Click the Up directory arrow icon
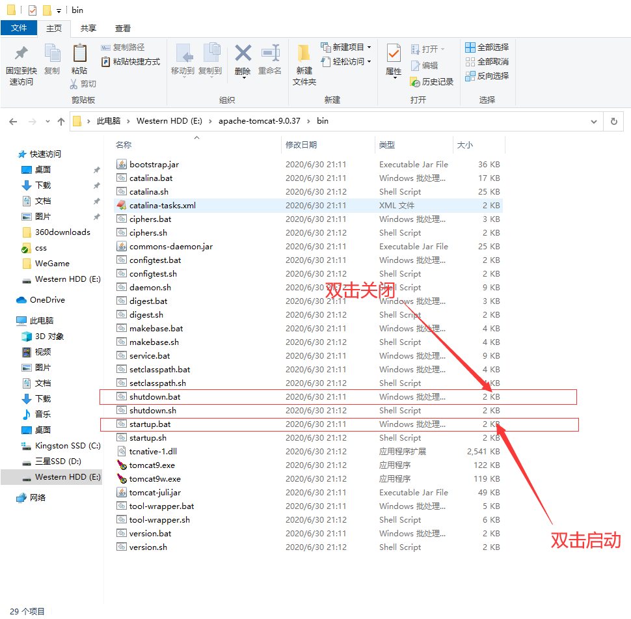This screenshot has height=619, width=631. [61, 121]
